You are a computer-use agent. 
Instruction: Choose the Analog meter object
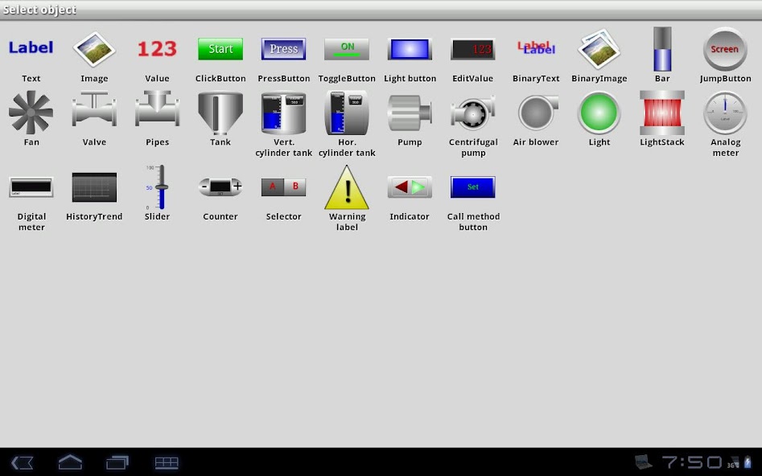pos(725,113)
